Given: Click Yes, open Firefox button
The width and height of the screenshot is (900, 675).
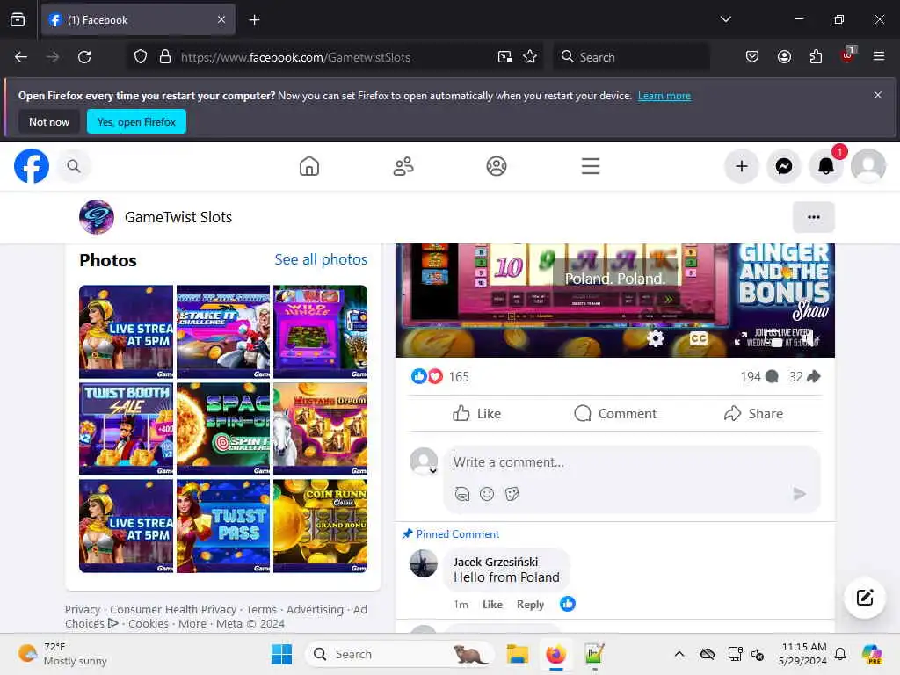Looking at the screenshot, I should (136, 121).
